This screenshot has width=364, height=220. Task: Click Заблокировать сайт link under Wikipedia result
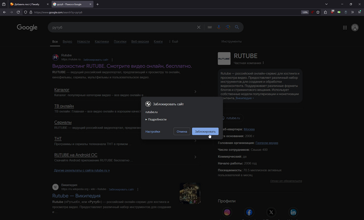[x=121, y=189]
